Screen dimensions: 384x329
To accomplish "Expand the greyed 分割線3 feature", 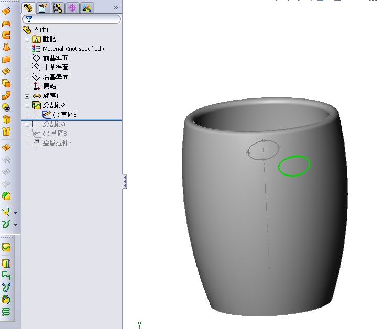I will [x=27, y=125].
